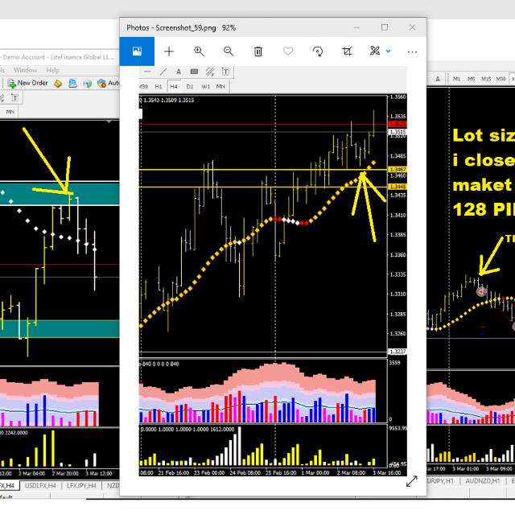Toggle AutoTrading in the MetaTrader toolbar
Image resolution: width=515 pixels, height=515 pixels.
pos(108,84)
